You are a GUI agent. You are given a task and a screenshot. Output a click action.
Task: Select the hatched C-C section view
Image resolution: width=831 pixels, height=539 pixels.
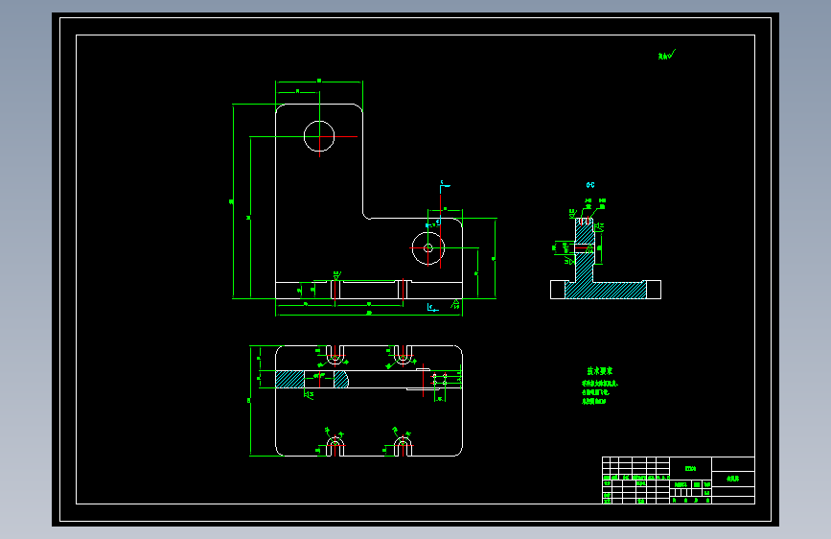tap(606, 258)
